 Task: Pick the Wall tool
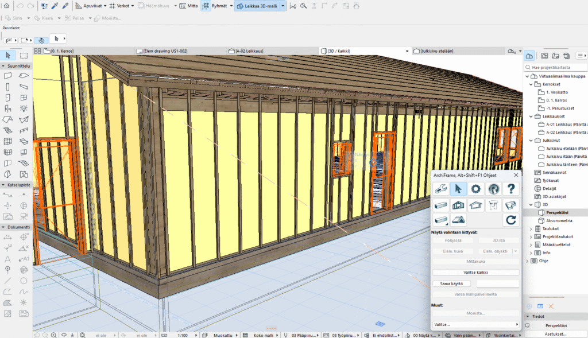click(x=7, y=76)
